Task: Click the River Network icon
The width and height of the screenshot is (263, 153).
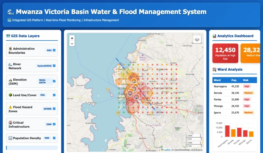Action: click(x=10, y=64)
